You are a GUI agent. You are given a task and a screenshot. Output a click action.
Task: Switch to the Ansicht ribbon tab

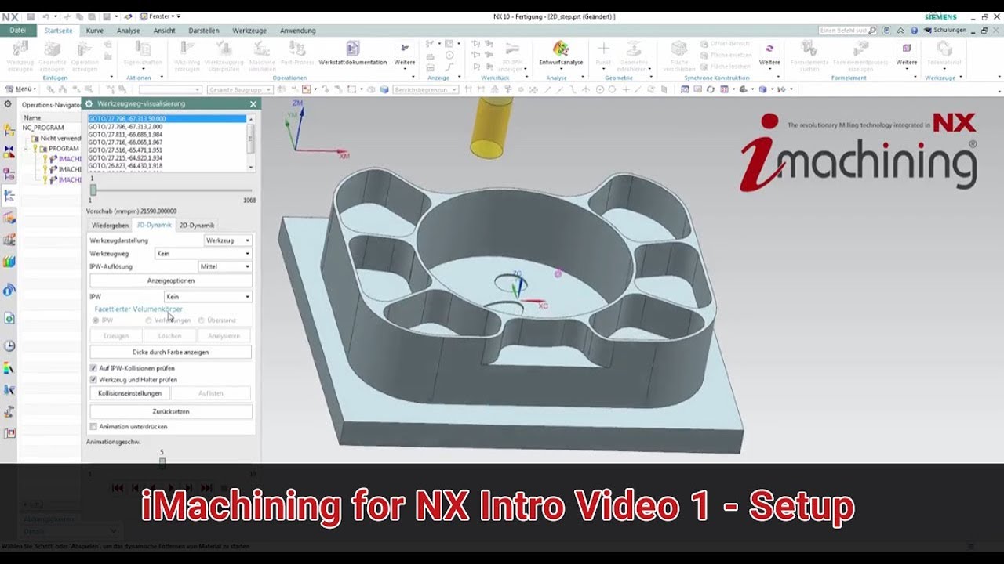point(165,31)
